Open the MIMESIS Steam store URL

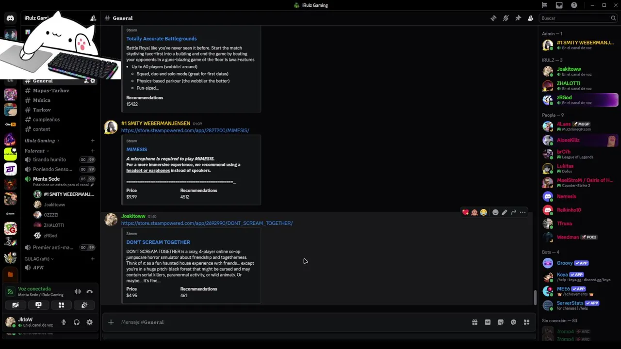pos(185,130)
